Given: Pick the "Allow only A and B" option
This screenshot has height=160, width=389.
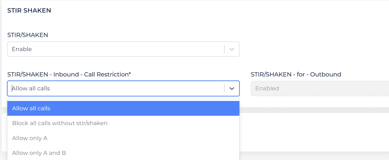Looking at the screenshot, I should click(x=39, y=153).
